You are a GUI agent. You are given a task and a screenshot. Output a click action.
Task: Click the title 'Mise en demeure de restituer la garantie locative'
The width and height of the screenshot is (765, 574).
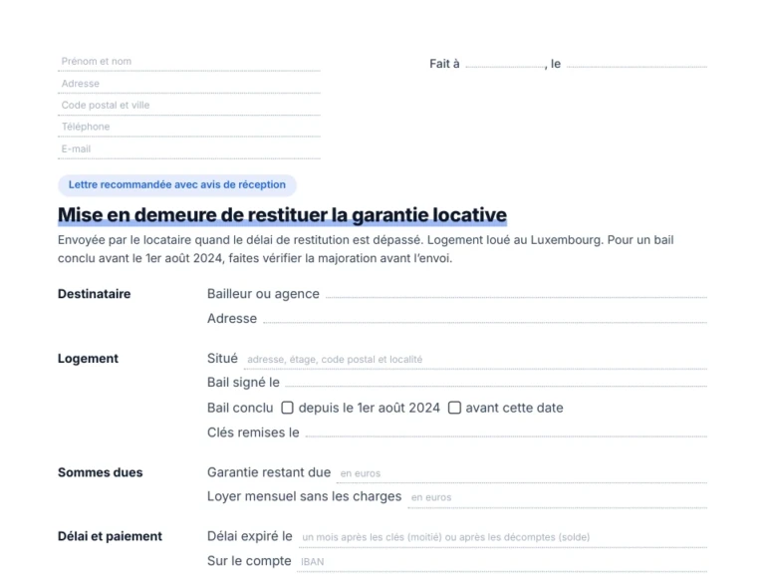tap(282, 215)
